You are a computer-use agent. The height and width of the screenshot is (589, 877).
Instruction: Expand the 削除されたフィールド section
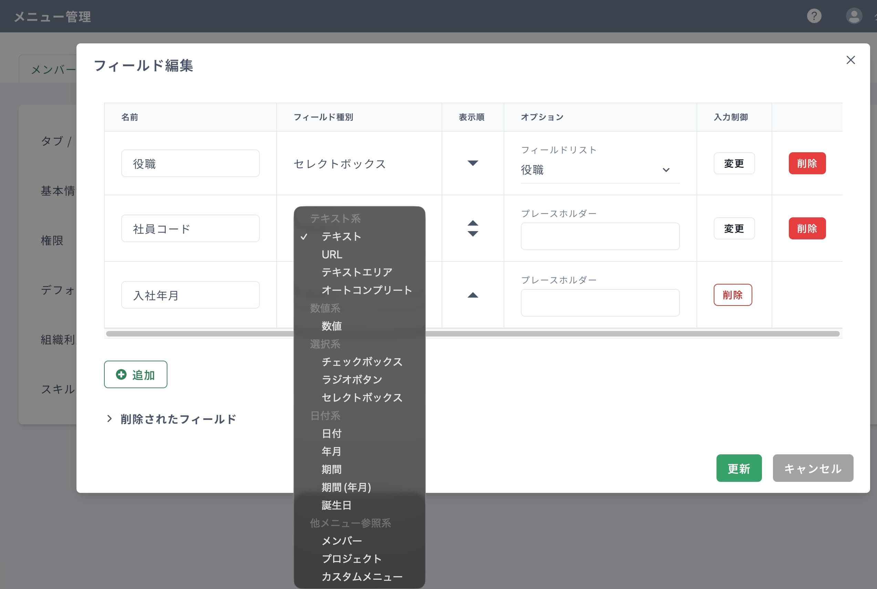click(x=171, y=419)
